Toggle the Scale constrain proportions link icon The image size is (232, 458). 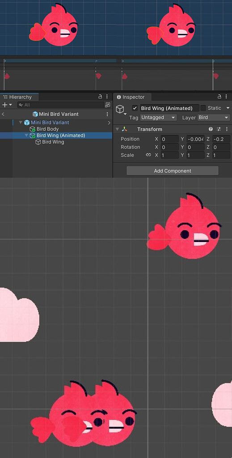[x=148, y=155]
